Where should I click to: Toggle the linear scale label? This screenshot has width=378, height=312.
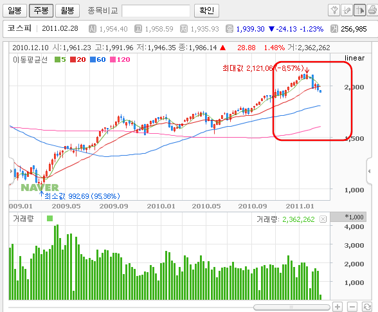coord(354,58)
